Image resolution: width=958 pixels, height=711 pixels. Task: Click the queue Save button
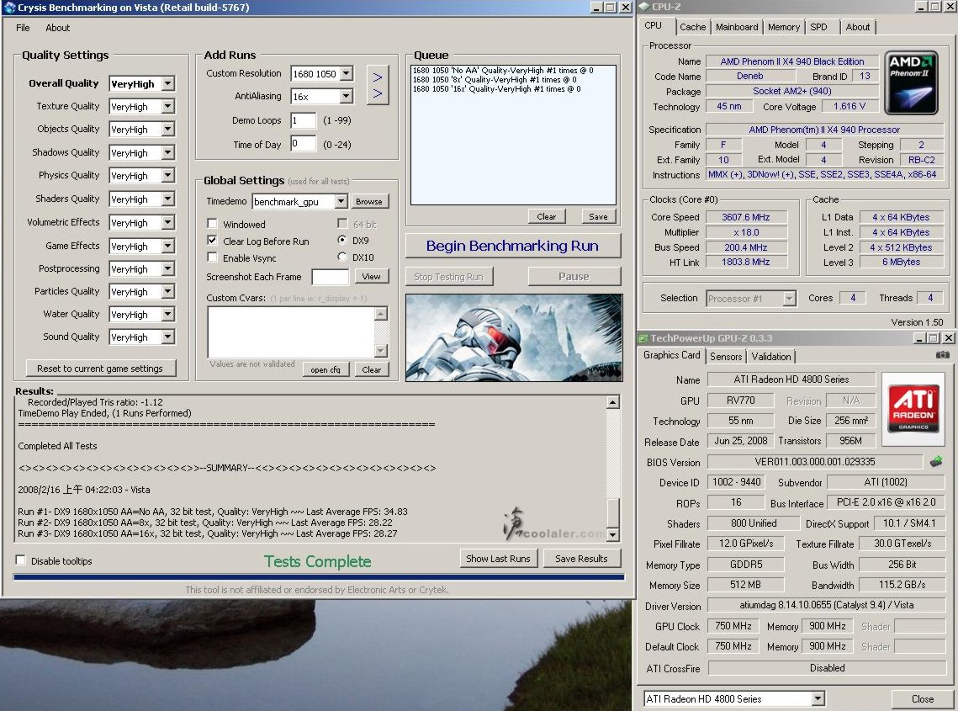(598, 216)
